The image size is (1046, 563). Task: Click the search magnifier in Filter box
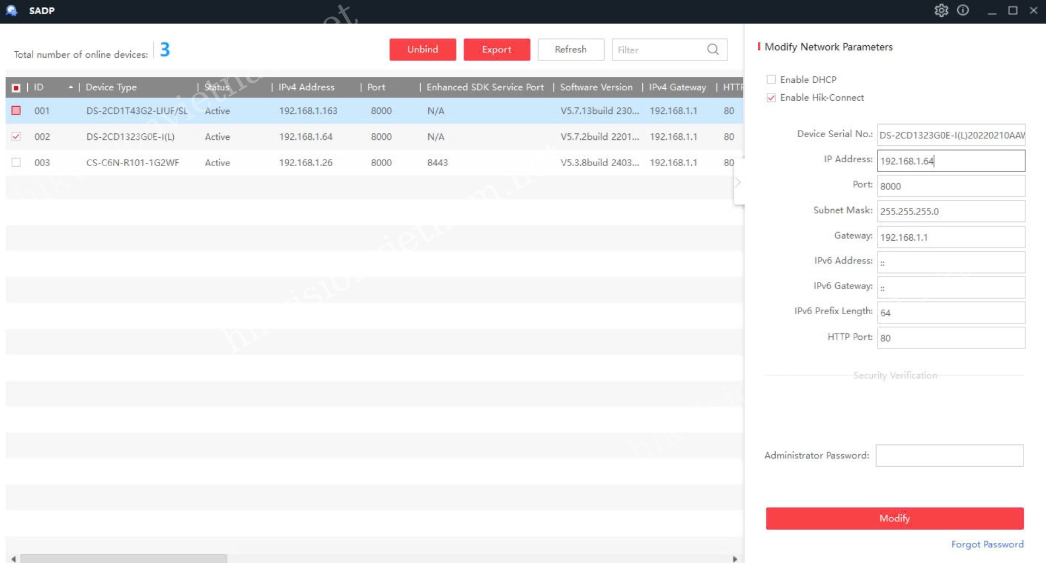point(713,50)
